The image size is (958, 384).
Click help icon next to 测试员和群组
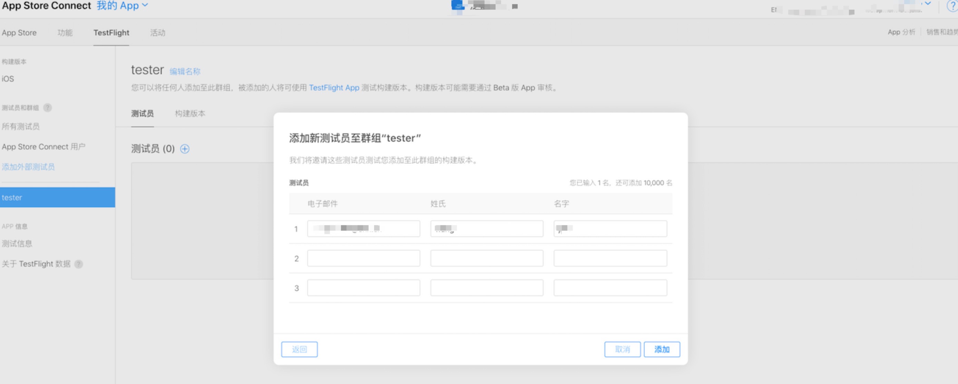tap(47, 108)
